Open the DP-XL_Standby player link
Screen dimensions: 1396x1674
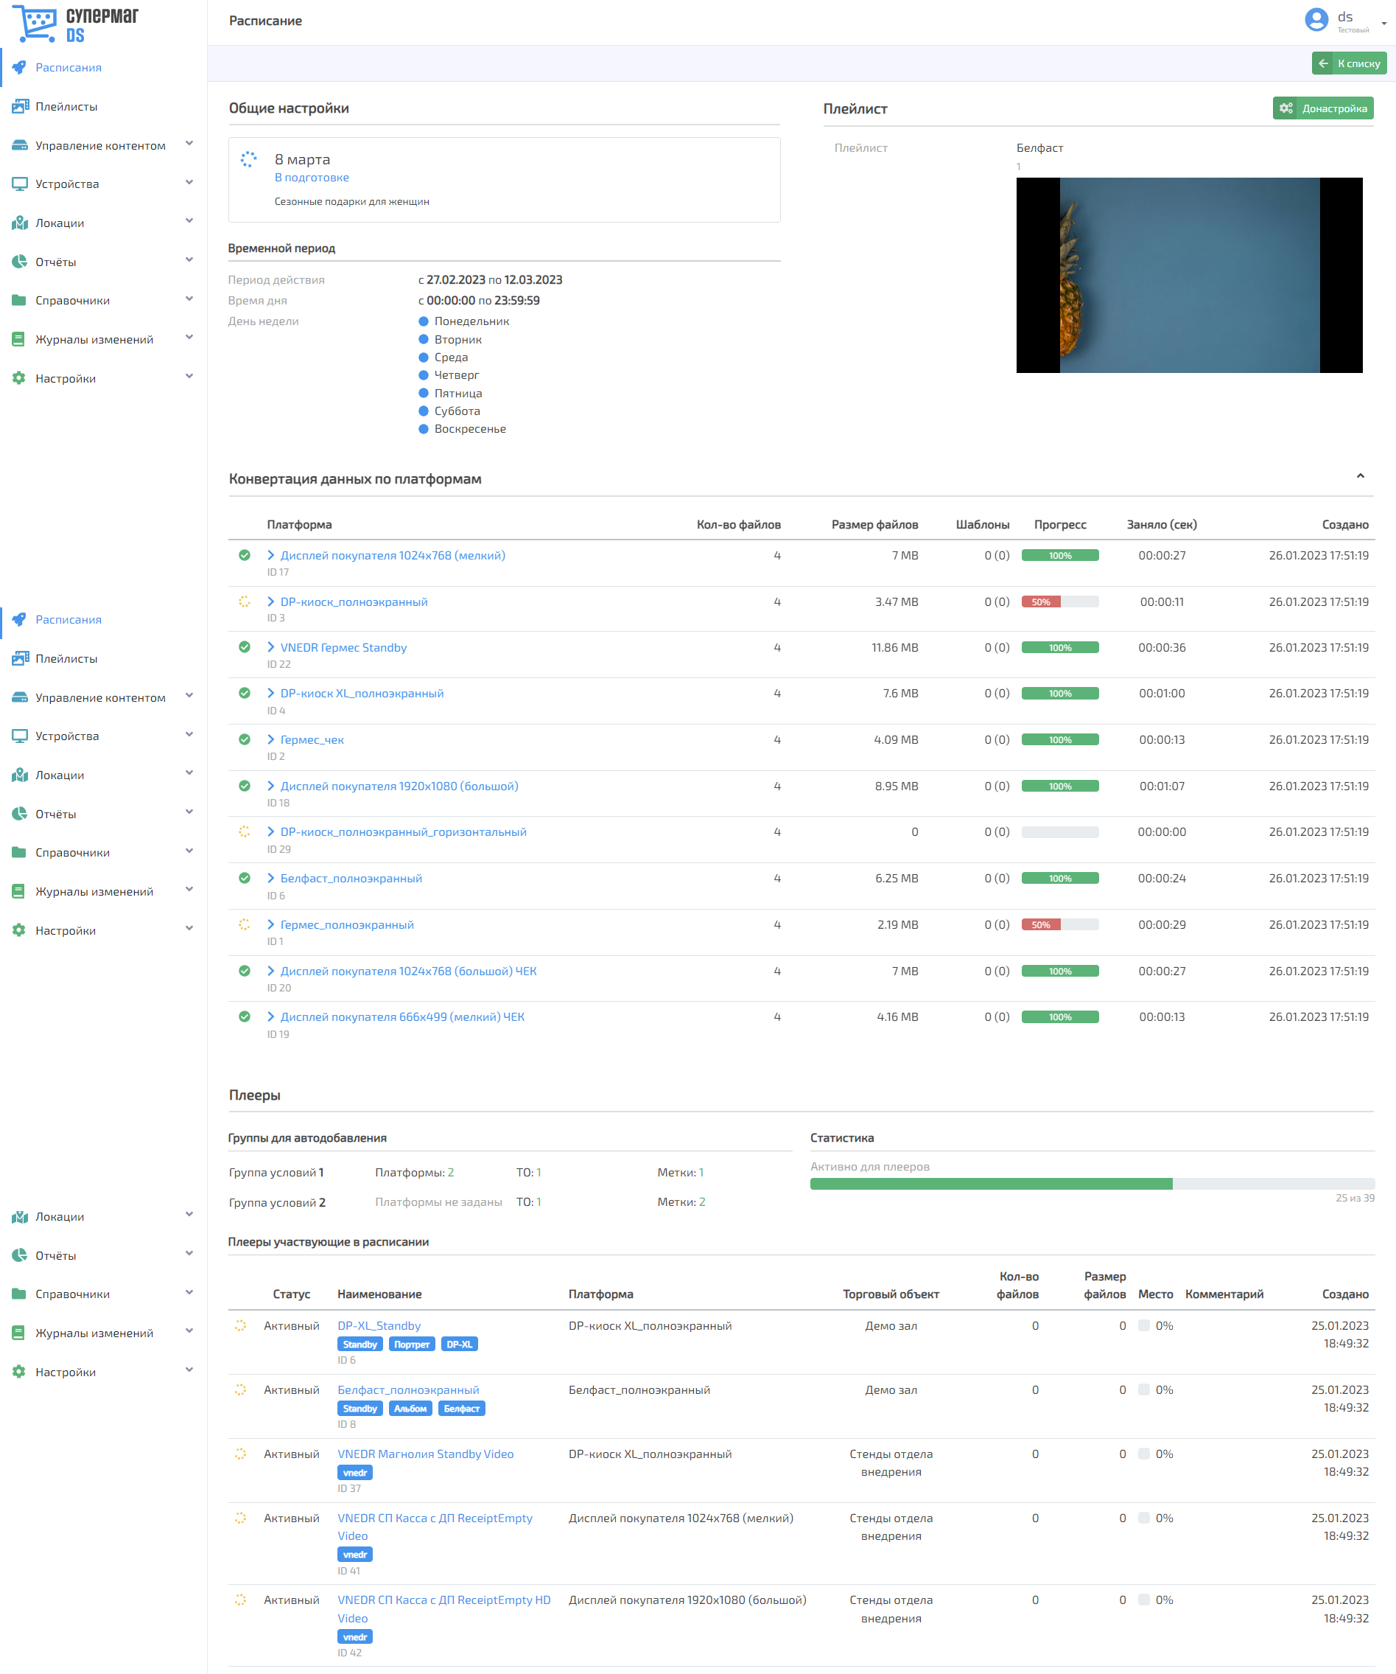tap(379, 1325)
